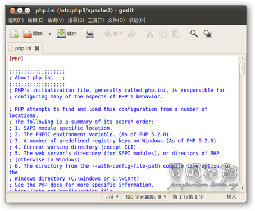Click the scrollbar down arrow
This screenshot has height=211, width=255.
(242, 188)
